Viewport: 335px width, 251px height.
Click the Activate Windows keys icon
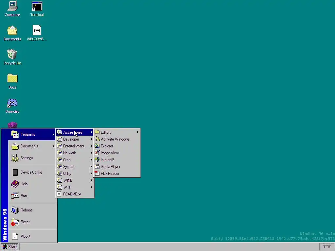pos(97,139)
